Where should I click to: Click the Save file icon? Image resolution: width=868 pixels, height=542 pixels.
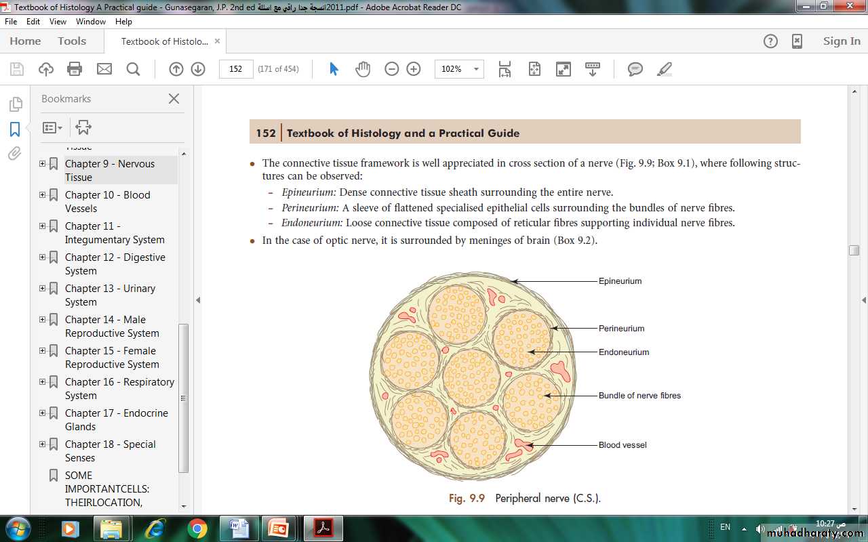[17, 69]
